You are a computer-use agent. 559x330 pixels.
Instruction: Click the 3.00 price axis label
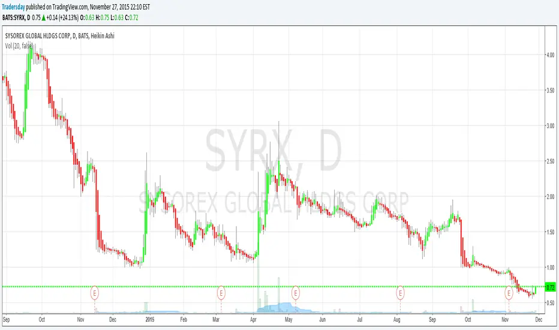pyautogui.click(x=550, y=125)
